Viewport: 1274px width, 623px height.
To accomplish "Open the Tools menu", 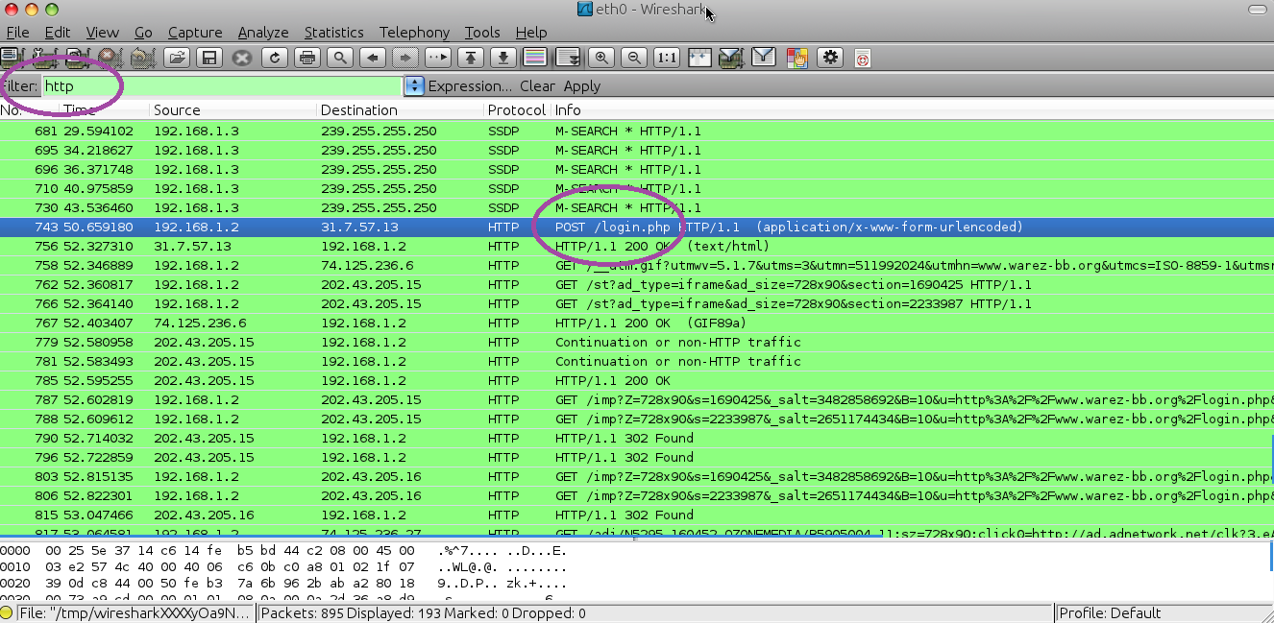I will pos(482,33).
